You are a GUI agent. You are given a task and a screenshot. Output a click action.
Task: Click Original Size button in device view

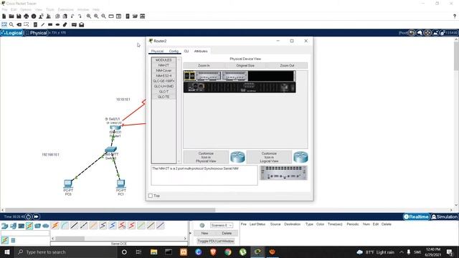tap(245, 65)
